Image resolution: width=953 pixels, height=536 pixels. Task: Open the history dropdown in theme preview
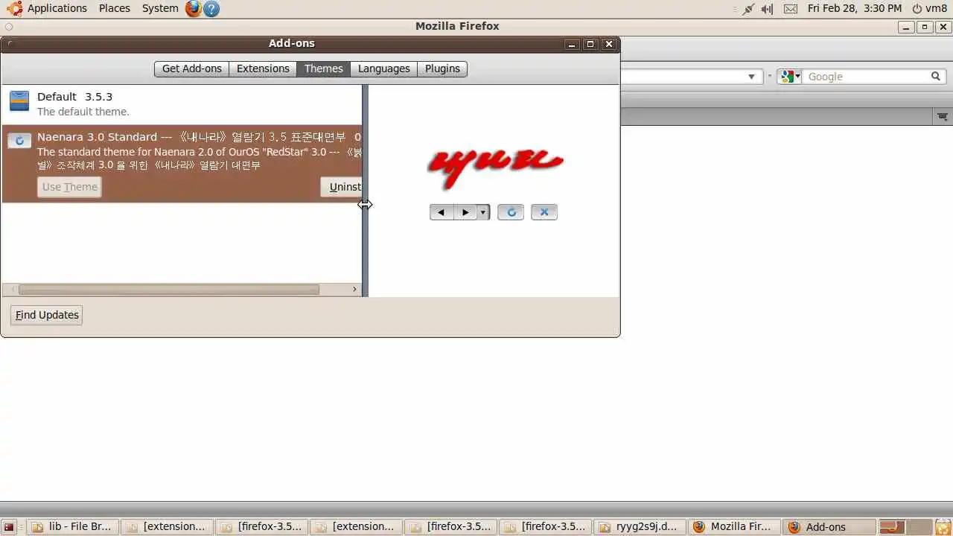tap(483, 212)
